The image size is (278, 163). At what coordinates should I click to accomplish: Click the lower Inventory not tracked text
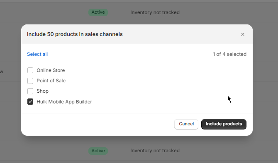[x=155, y=151]
